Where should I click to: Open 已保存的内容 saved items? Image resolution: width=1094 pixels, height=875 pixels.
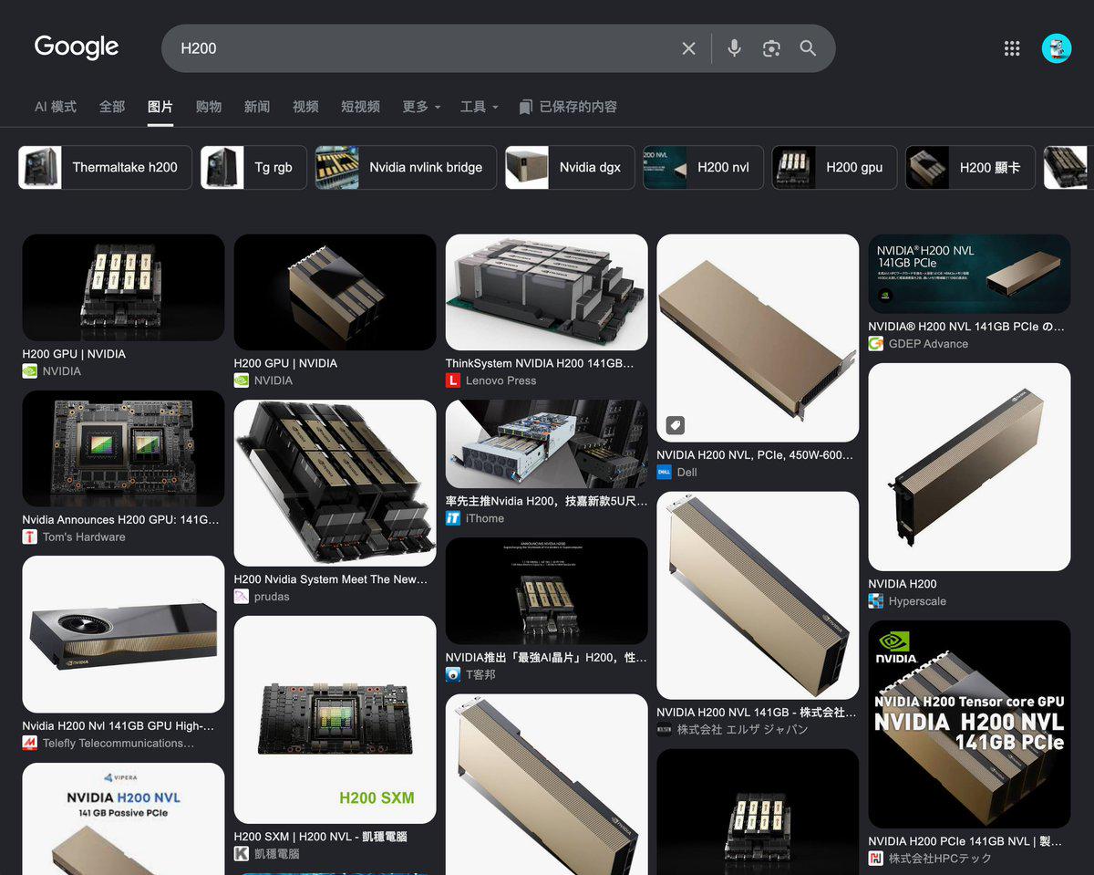pyautogui.click(x=568, y=107)
